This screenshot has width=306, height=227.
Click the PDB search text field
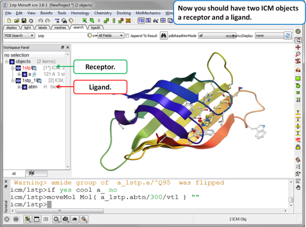[61, 36]
